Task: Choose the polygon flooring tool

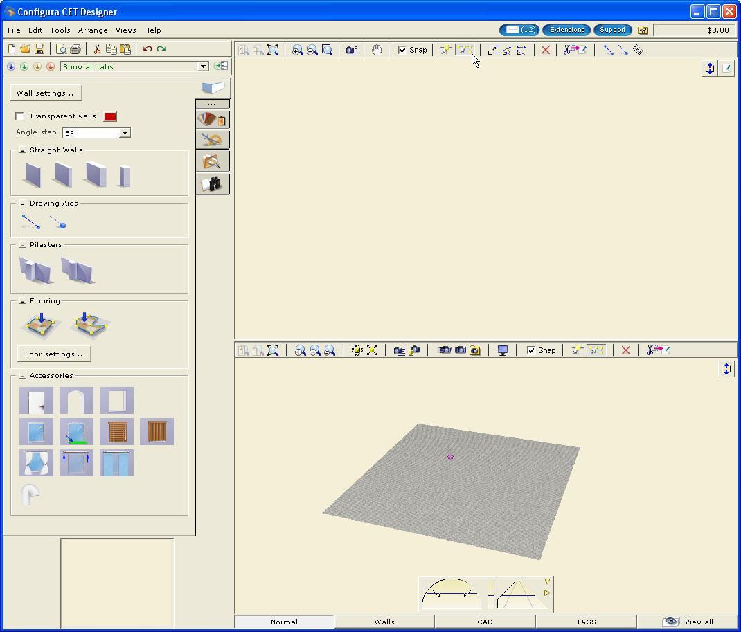Action: point(90,325)
